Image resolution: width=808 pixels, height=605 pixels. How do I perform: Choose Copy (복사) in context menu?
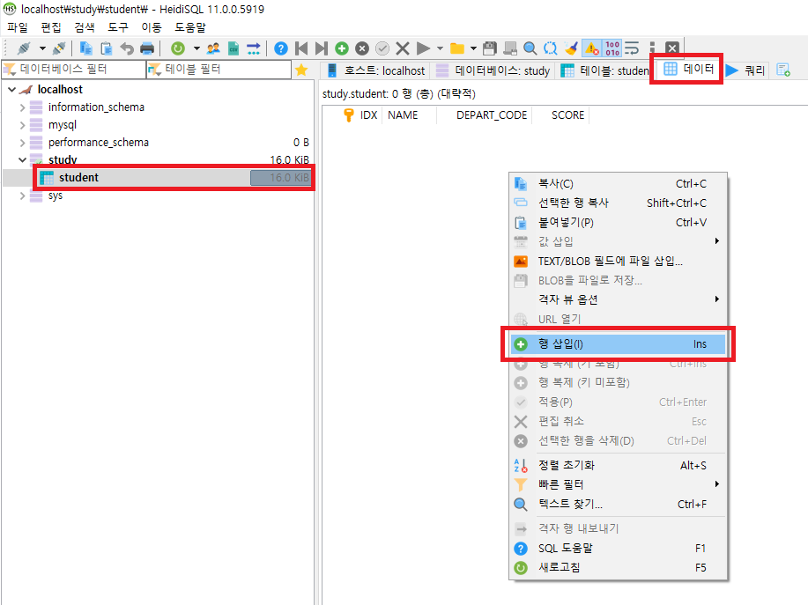coord(618,184)
